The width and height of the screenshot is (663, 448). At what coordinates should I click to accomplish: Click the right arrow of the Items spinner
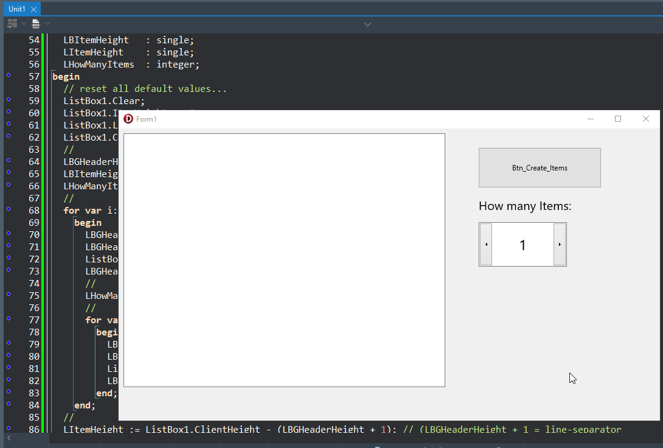coord(560,244)
